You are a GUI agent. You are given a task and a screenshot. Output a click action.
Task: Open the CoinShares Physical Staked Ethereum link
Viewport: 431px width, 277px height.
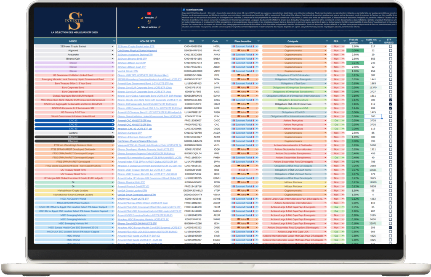click(x=138, y=141)
